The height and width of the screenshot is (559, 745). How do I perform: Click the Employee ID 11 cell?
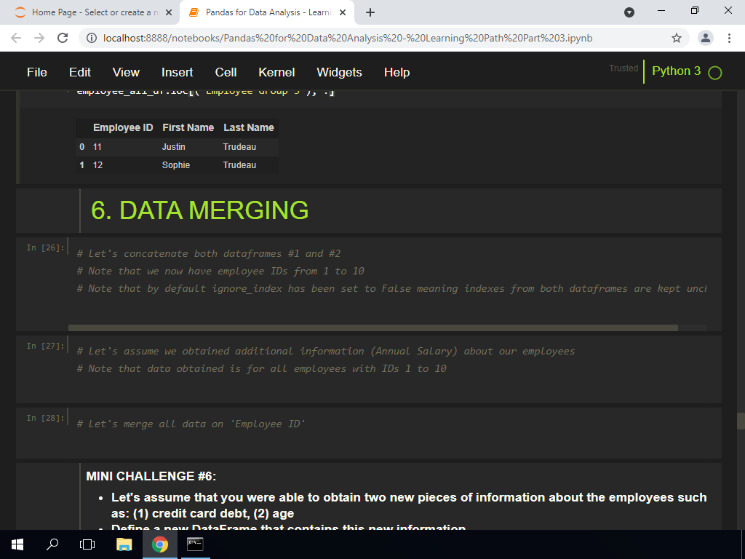point(97,147)
